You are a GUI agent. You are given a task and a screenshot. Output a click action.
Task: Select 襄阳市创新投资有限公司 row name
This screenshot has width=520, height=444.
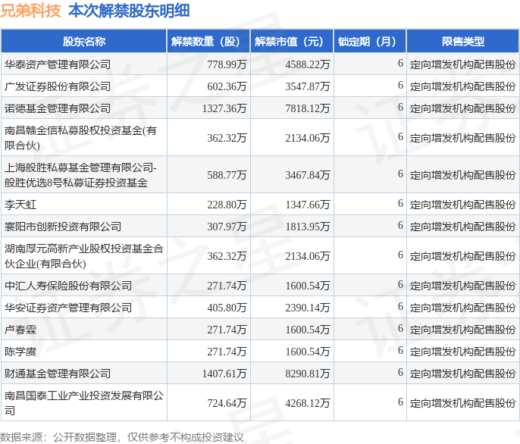click(x=62, y=227)
